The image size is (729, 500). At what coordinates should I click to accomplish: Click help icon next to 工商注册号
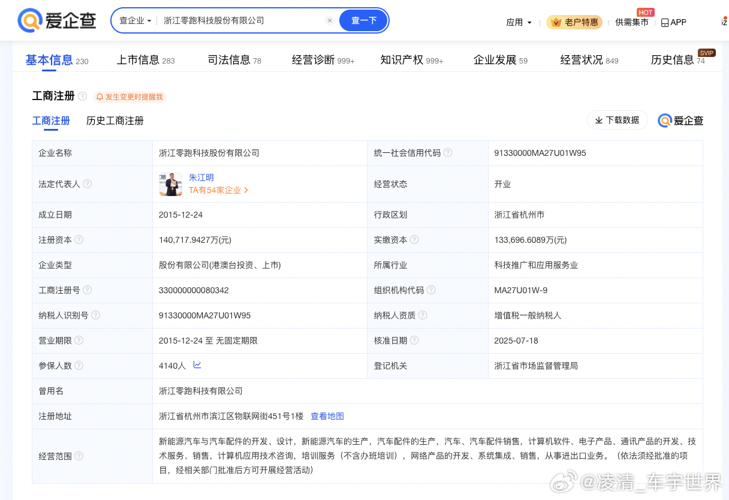tap(88, 290)
